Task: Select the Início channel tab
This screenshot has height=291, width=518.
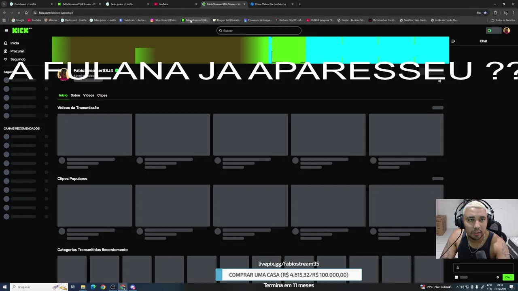Action: tap(63, 95)
